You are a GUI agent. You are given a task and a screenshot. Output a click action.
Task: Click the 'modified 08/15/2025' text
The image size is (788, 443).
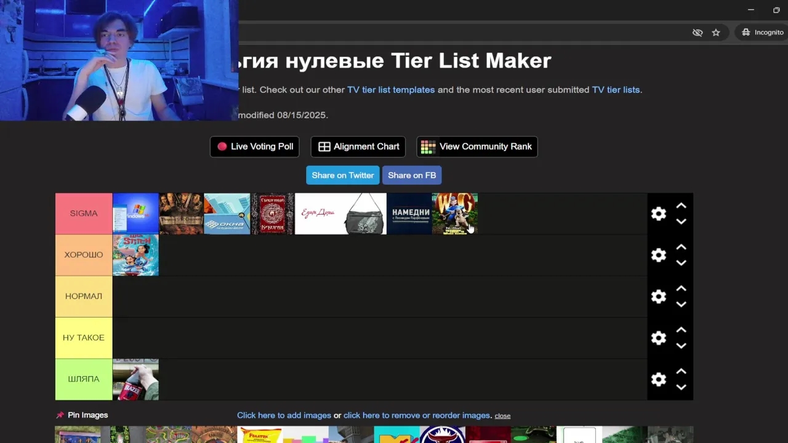283,115
